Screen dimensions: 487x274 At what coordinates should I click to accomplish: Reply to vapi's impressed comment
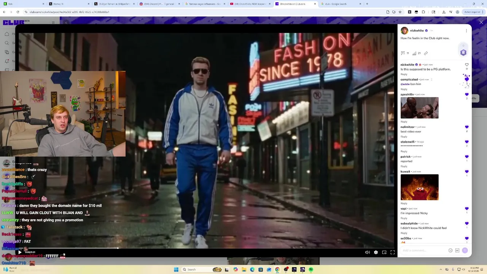pos(404,218)
